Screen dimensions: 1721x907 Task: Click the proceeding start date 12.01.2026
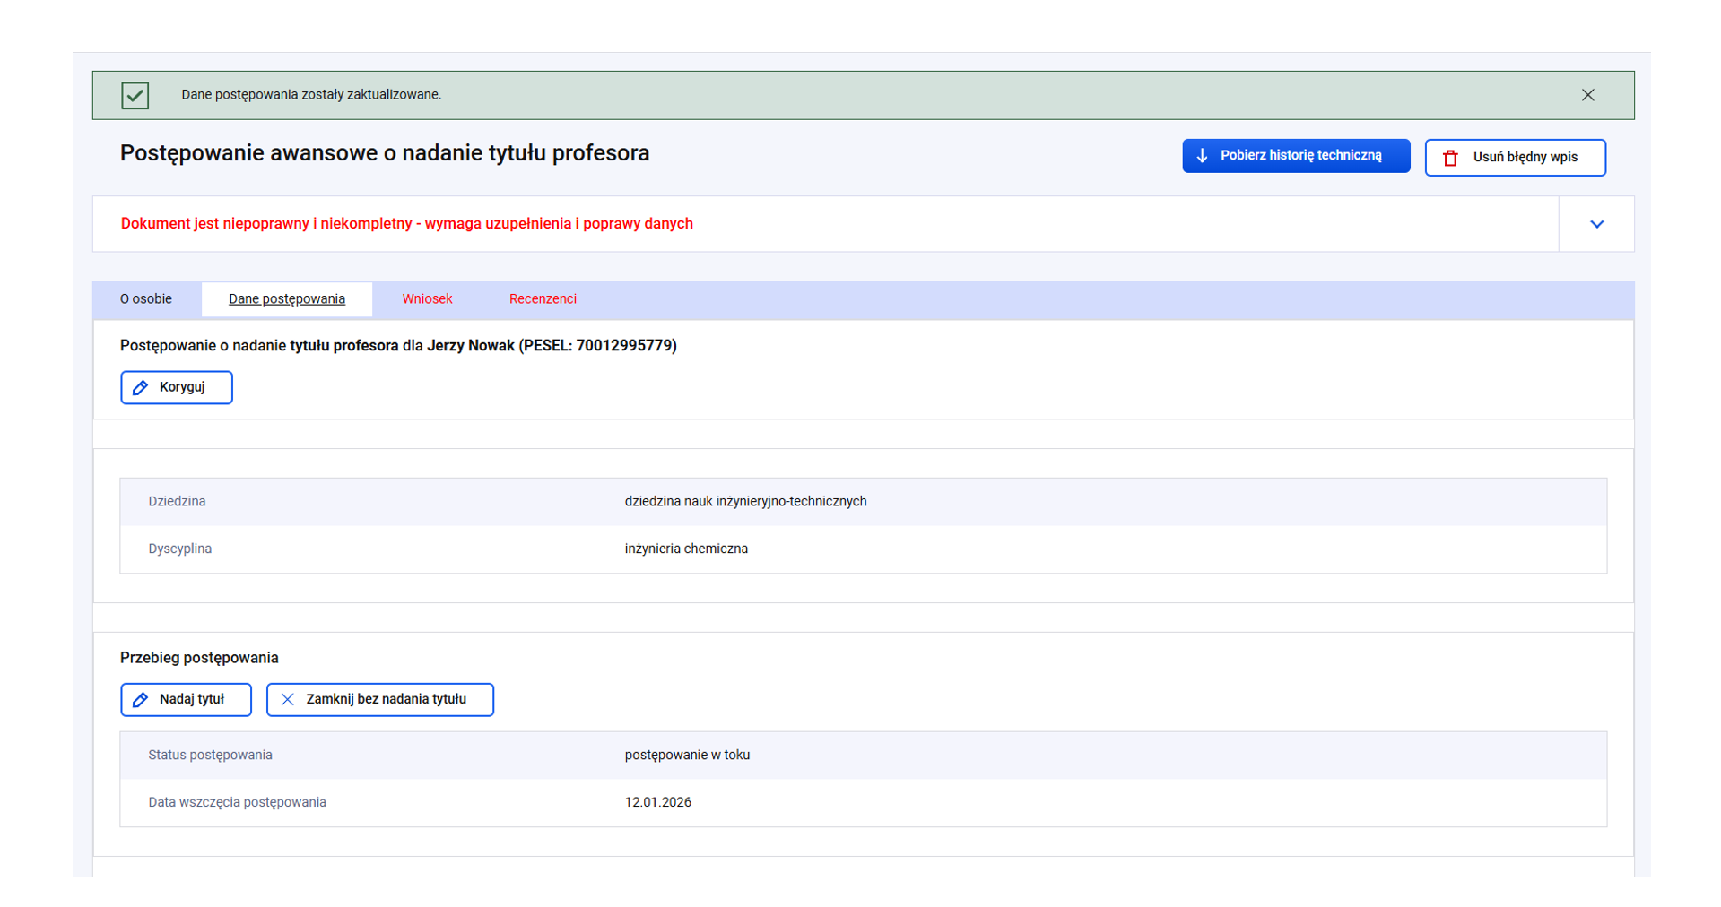(657, 803)
